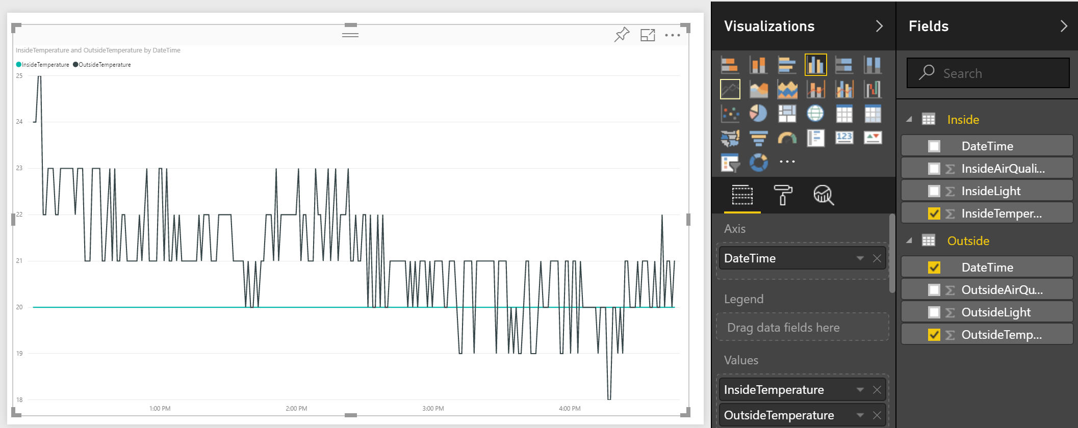The image size is (1078, 428).
Task: Click the OutsideTemperature legend color dot
Action: [x=75, y=65]
